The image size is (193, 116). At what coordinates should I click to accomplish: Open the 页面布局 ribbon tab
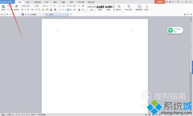pyautogui.click(x=37, y=2)
